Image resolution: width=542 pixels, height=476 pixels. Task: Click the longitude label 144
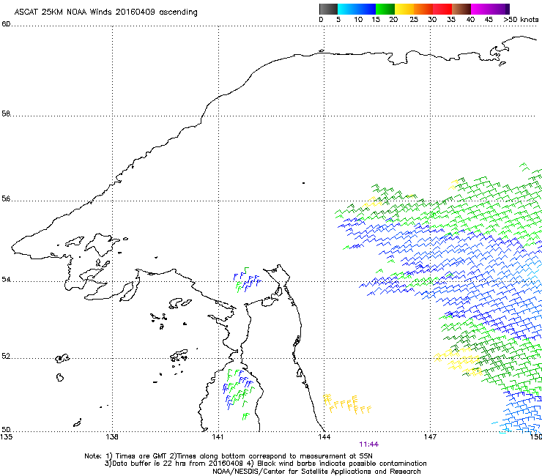pos(324,437)
